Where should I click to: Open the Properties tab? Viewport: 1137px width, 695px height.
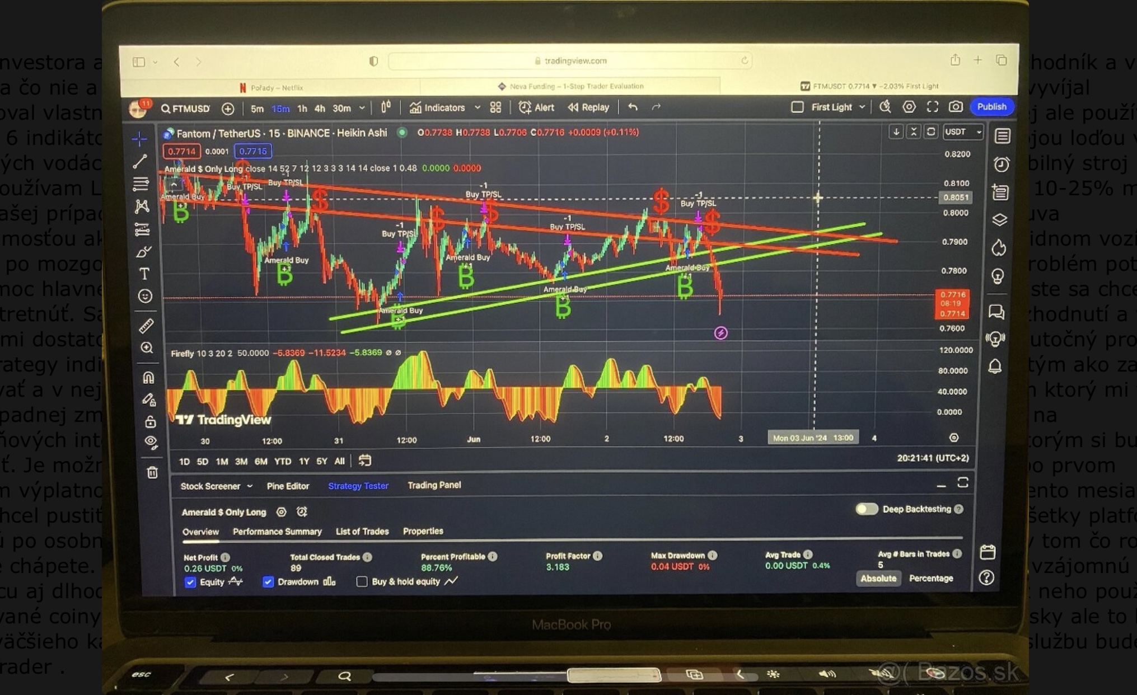pos(423,531)
